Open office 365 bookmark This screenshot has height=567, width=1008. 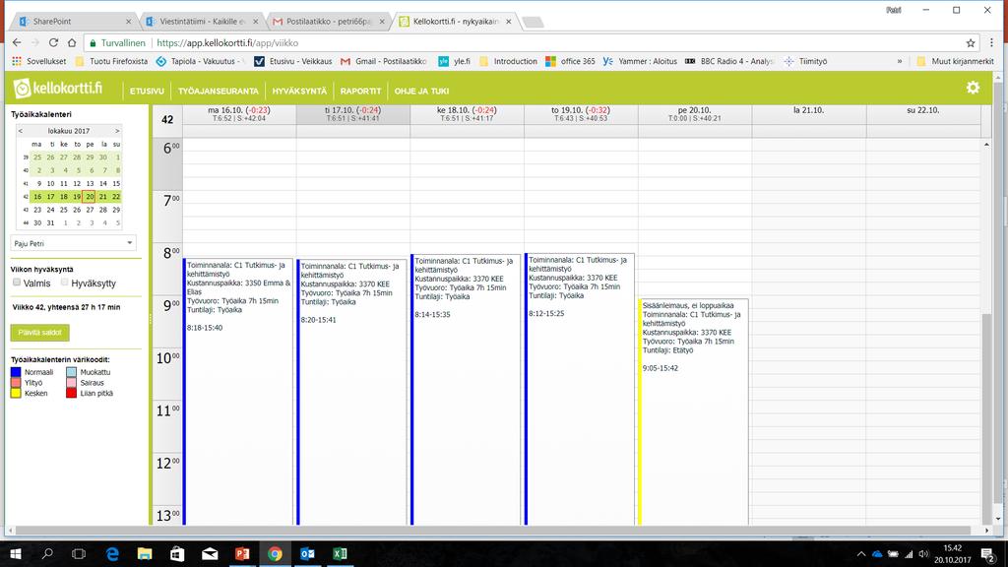click(570, 61)
